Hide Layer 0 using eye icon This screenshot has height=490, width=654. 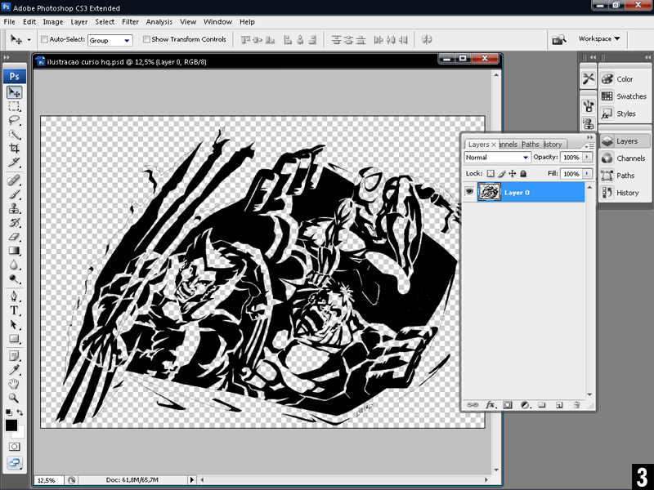(x=470, y=192)
